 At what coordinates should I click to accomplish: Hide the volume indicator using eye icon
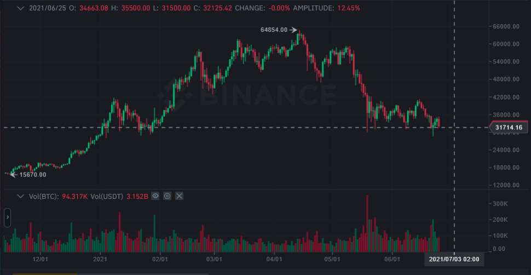pyautogui.click(x=155, y=196)
